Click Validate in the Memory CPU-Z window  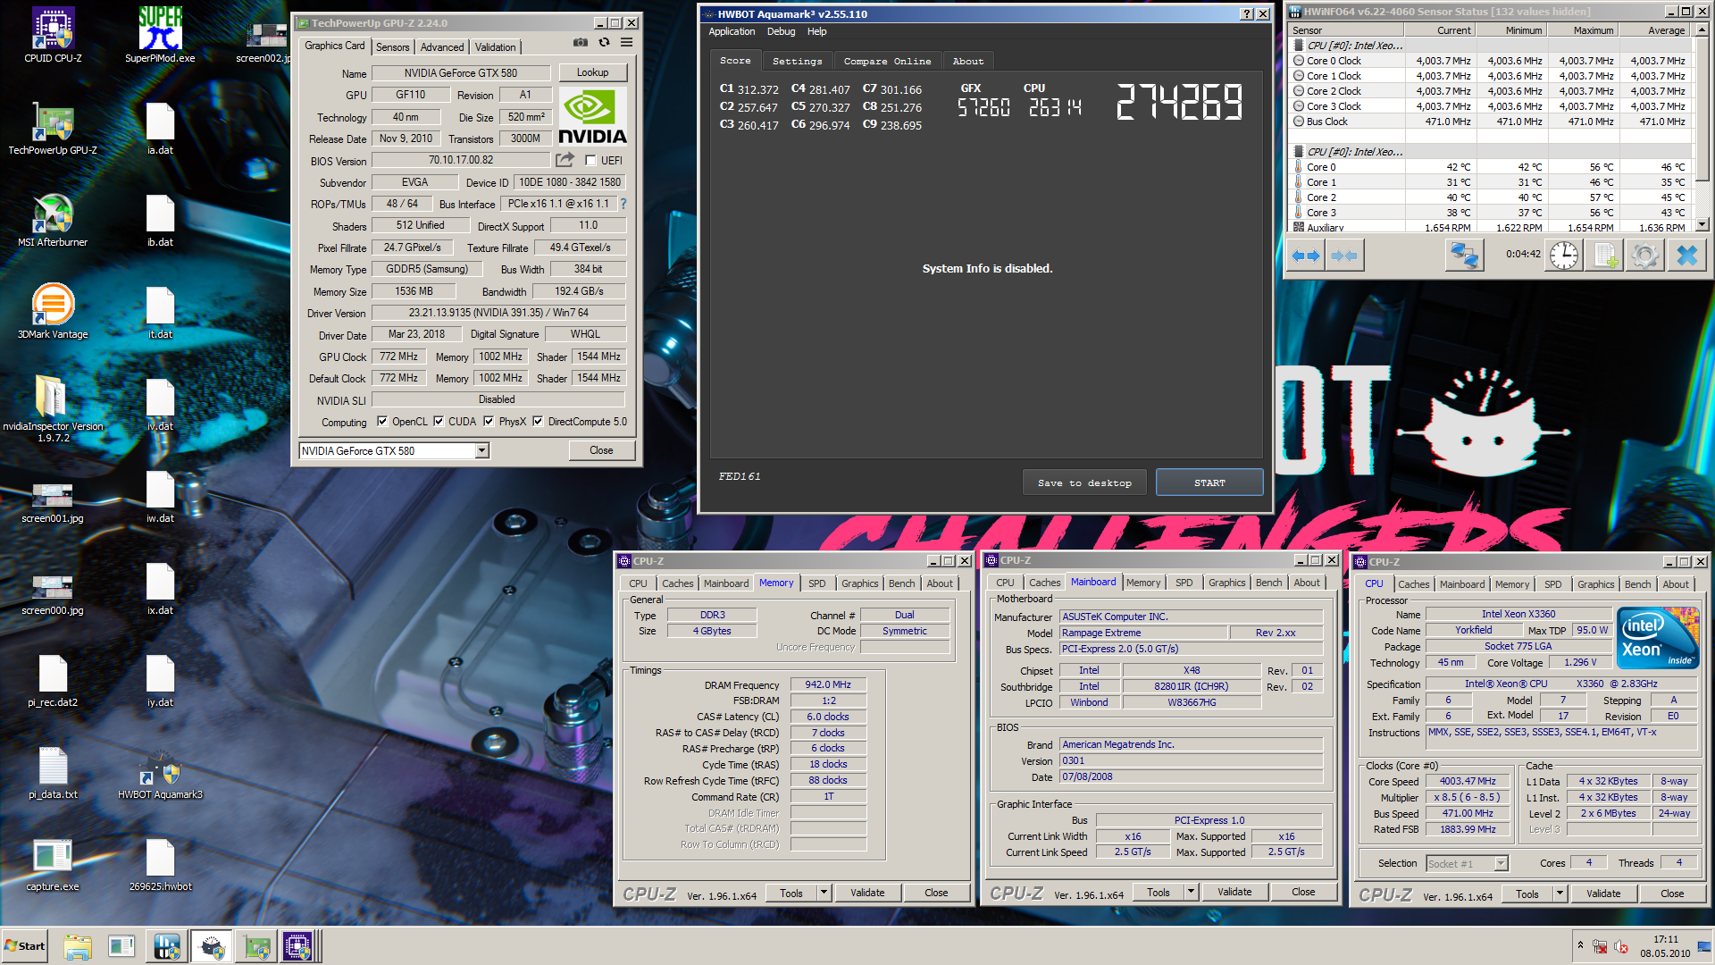[867, 893]
